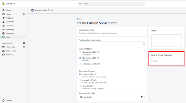Add a sales channel with plus icon

24,43
